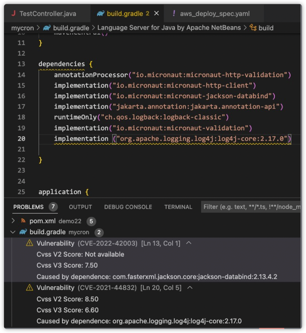
Task: Click the Gradle elephant icon on build.gradle tab
Action: [x=100, y=14]
